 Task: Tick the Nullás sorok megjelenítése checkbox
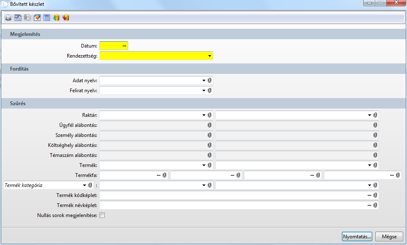click(x=102, y=215)
